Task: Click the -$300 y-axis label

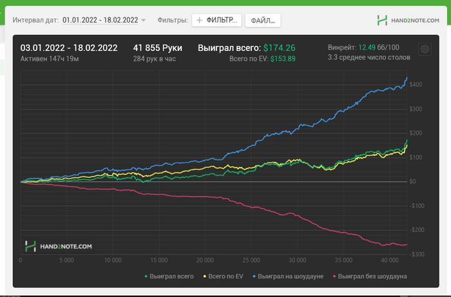Action: [x=417, y=254]
